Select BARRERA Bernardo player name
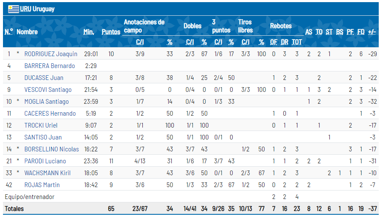 pyautogui.click(x=49, y=66)
